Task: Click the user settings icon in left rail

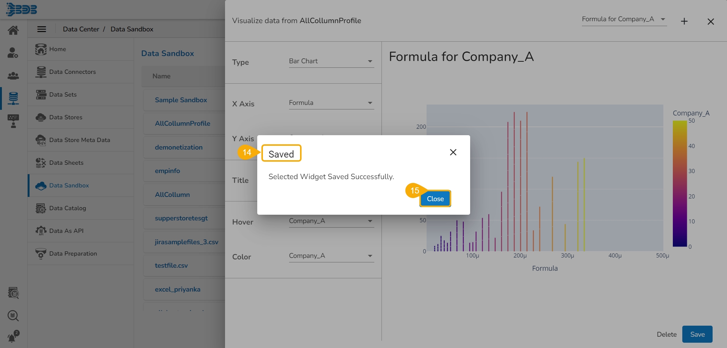Action: coord(13,53)
